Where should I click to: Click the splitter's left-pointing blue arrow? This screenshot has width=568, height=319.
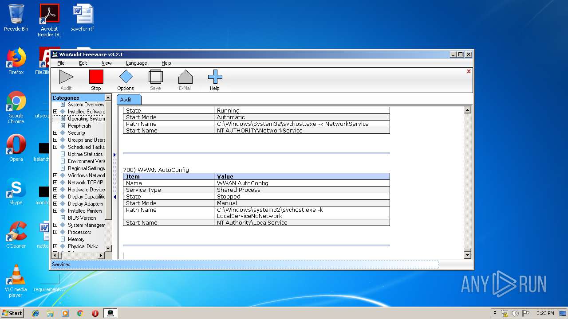(114, 197)
